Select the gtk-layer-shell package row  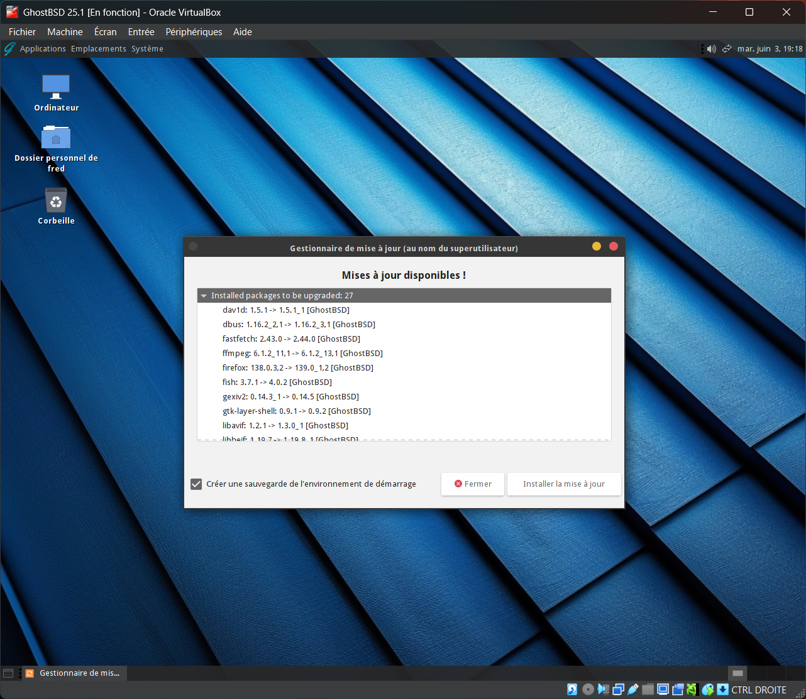coord(404,411)
